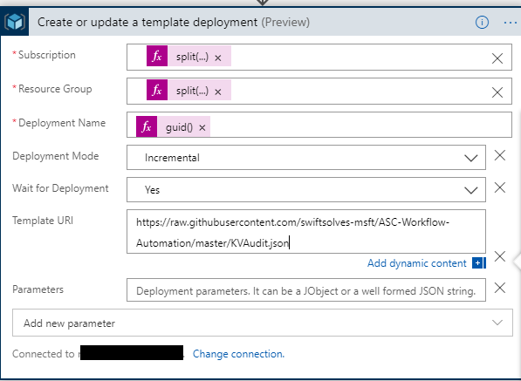Click the Azure Resource Manager cube icon

tap(15, 22)
